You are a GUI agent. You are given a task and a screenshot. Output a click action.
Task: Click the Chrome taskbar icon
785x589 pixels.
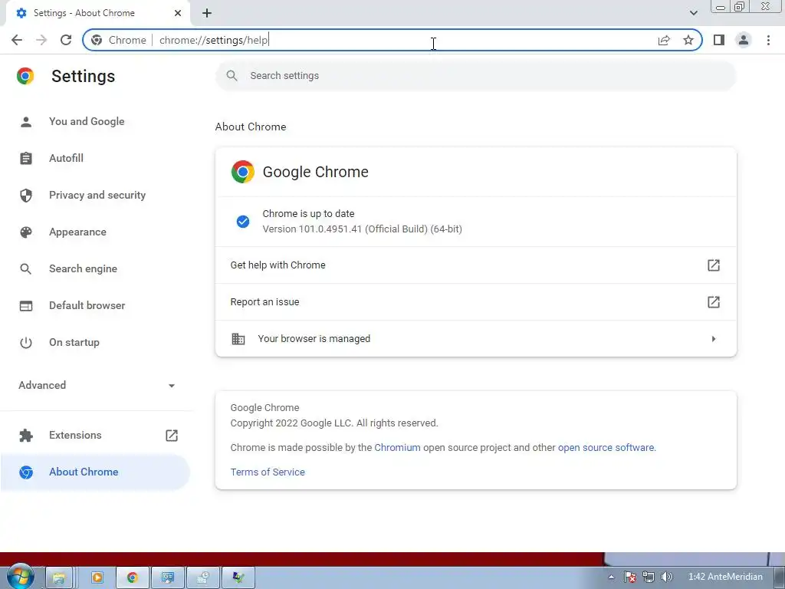(132, 578)
